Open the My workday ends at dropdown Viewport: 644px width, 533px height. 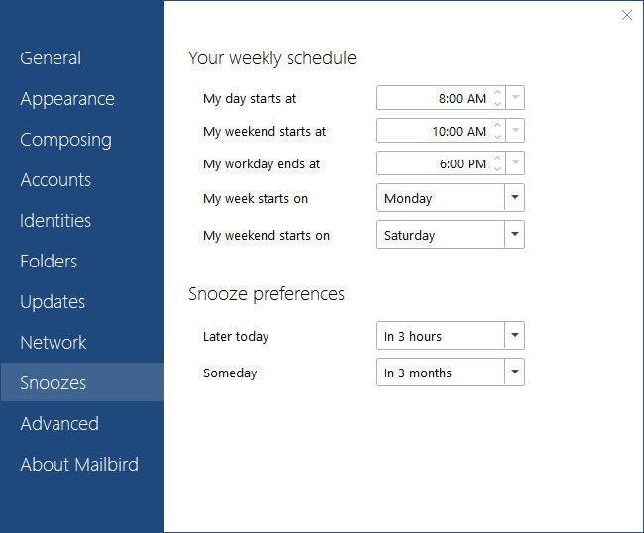(515, 163)
